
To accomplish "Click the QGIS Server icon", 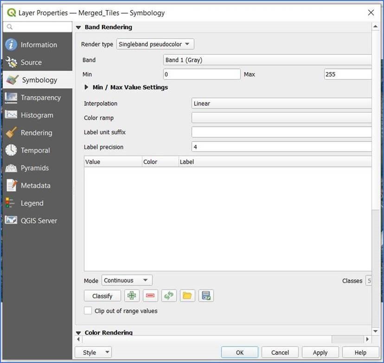I will (11, 220).
